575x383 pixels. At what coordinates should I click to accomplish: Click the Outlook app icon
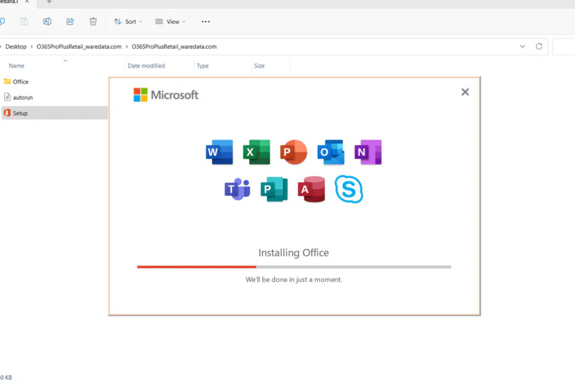click(331, 152)
